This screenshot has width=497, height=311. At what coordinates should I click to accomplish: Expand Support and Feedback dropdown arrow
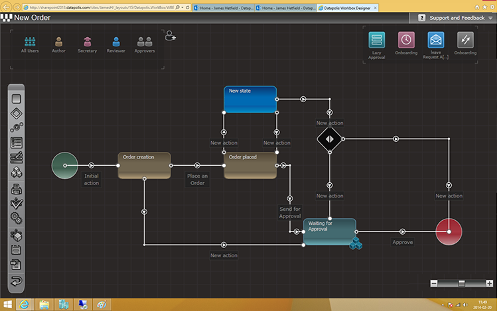click(x=490, y=18)
